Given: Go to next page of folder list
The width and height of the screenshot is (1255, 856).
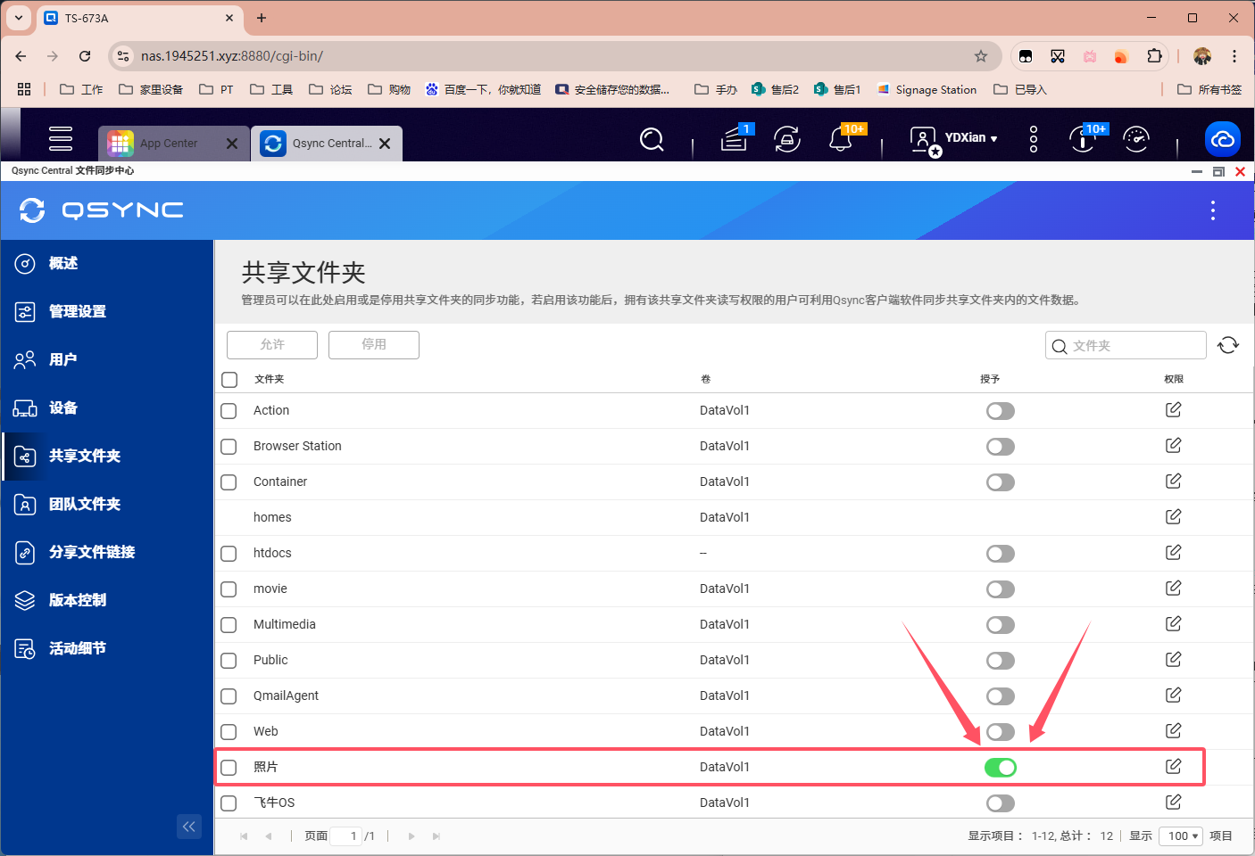Looking at the screenshot, I should (411, 835).
